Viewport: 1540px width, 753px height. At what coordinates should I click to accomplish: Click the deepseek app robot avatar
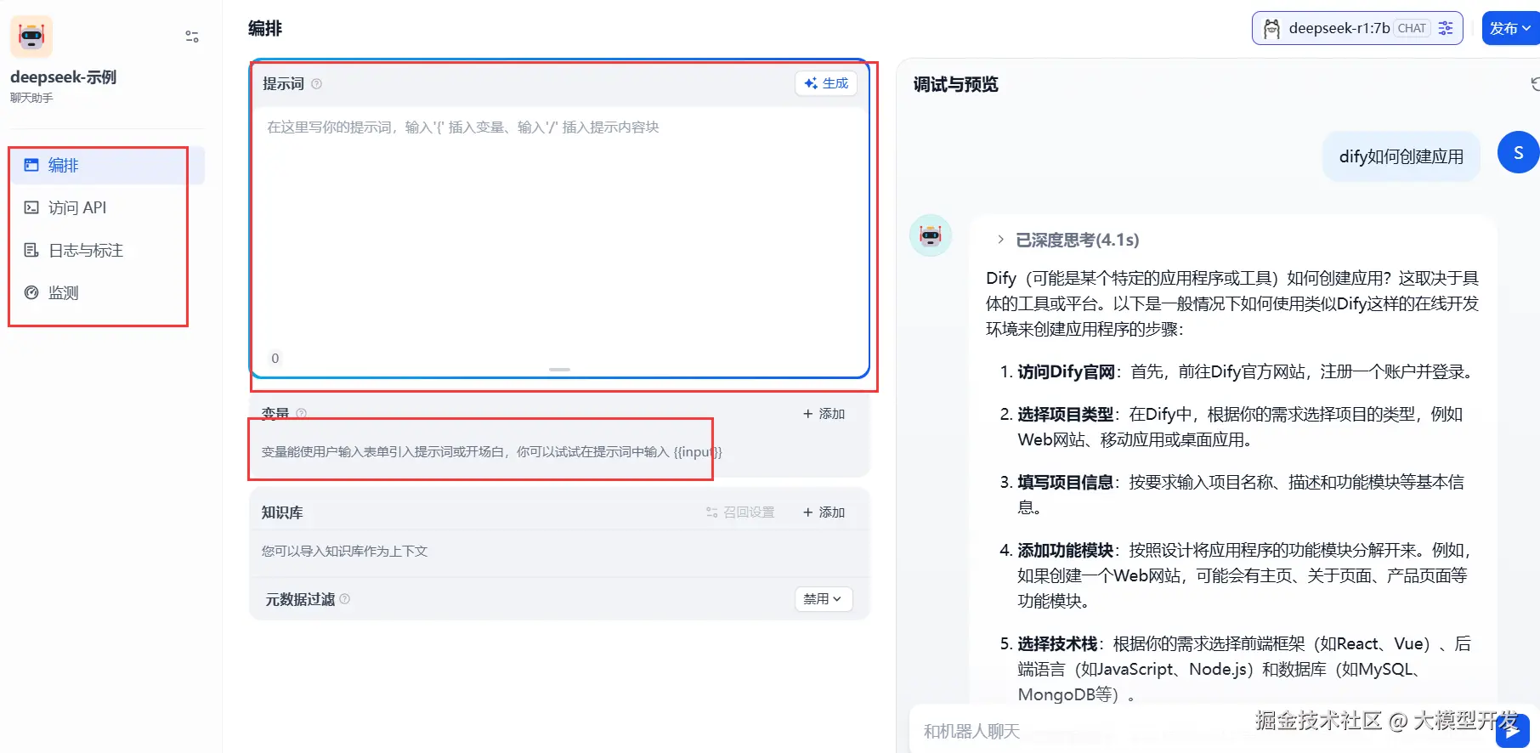point(31,37)
